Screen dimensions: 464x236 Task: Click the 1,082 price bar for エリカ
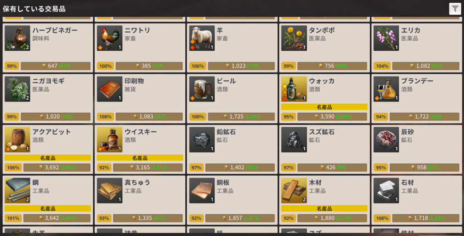[425, 66]
